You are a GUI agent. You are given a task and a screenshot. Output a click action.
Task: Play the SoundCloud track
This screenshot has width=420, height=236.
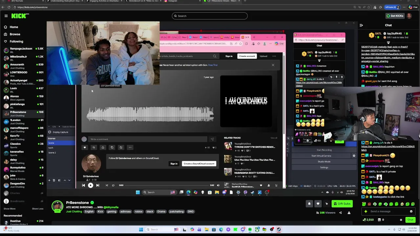(x=90, y=185)
